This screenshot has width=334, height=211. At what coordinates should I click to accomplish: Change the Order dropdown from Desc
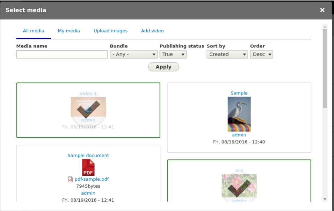[x=261, y=54]
